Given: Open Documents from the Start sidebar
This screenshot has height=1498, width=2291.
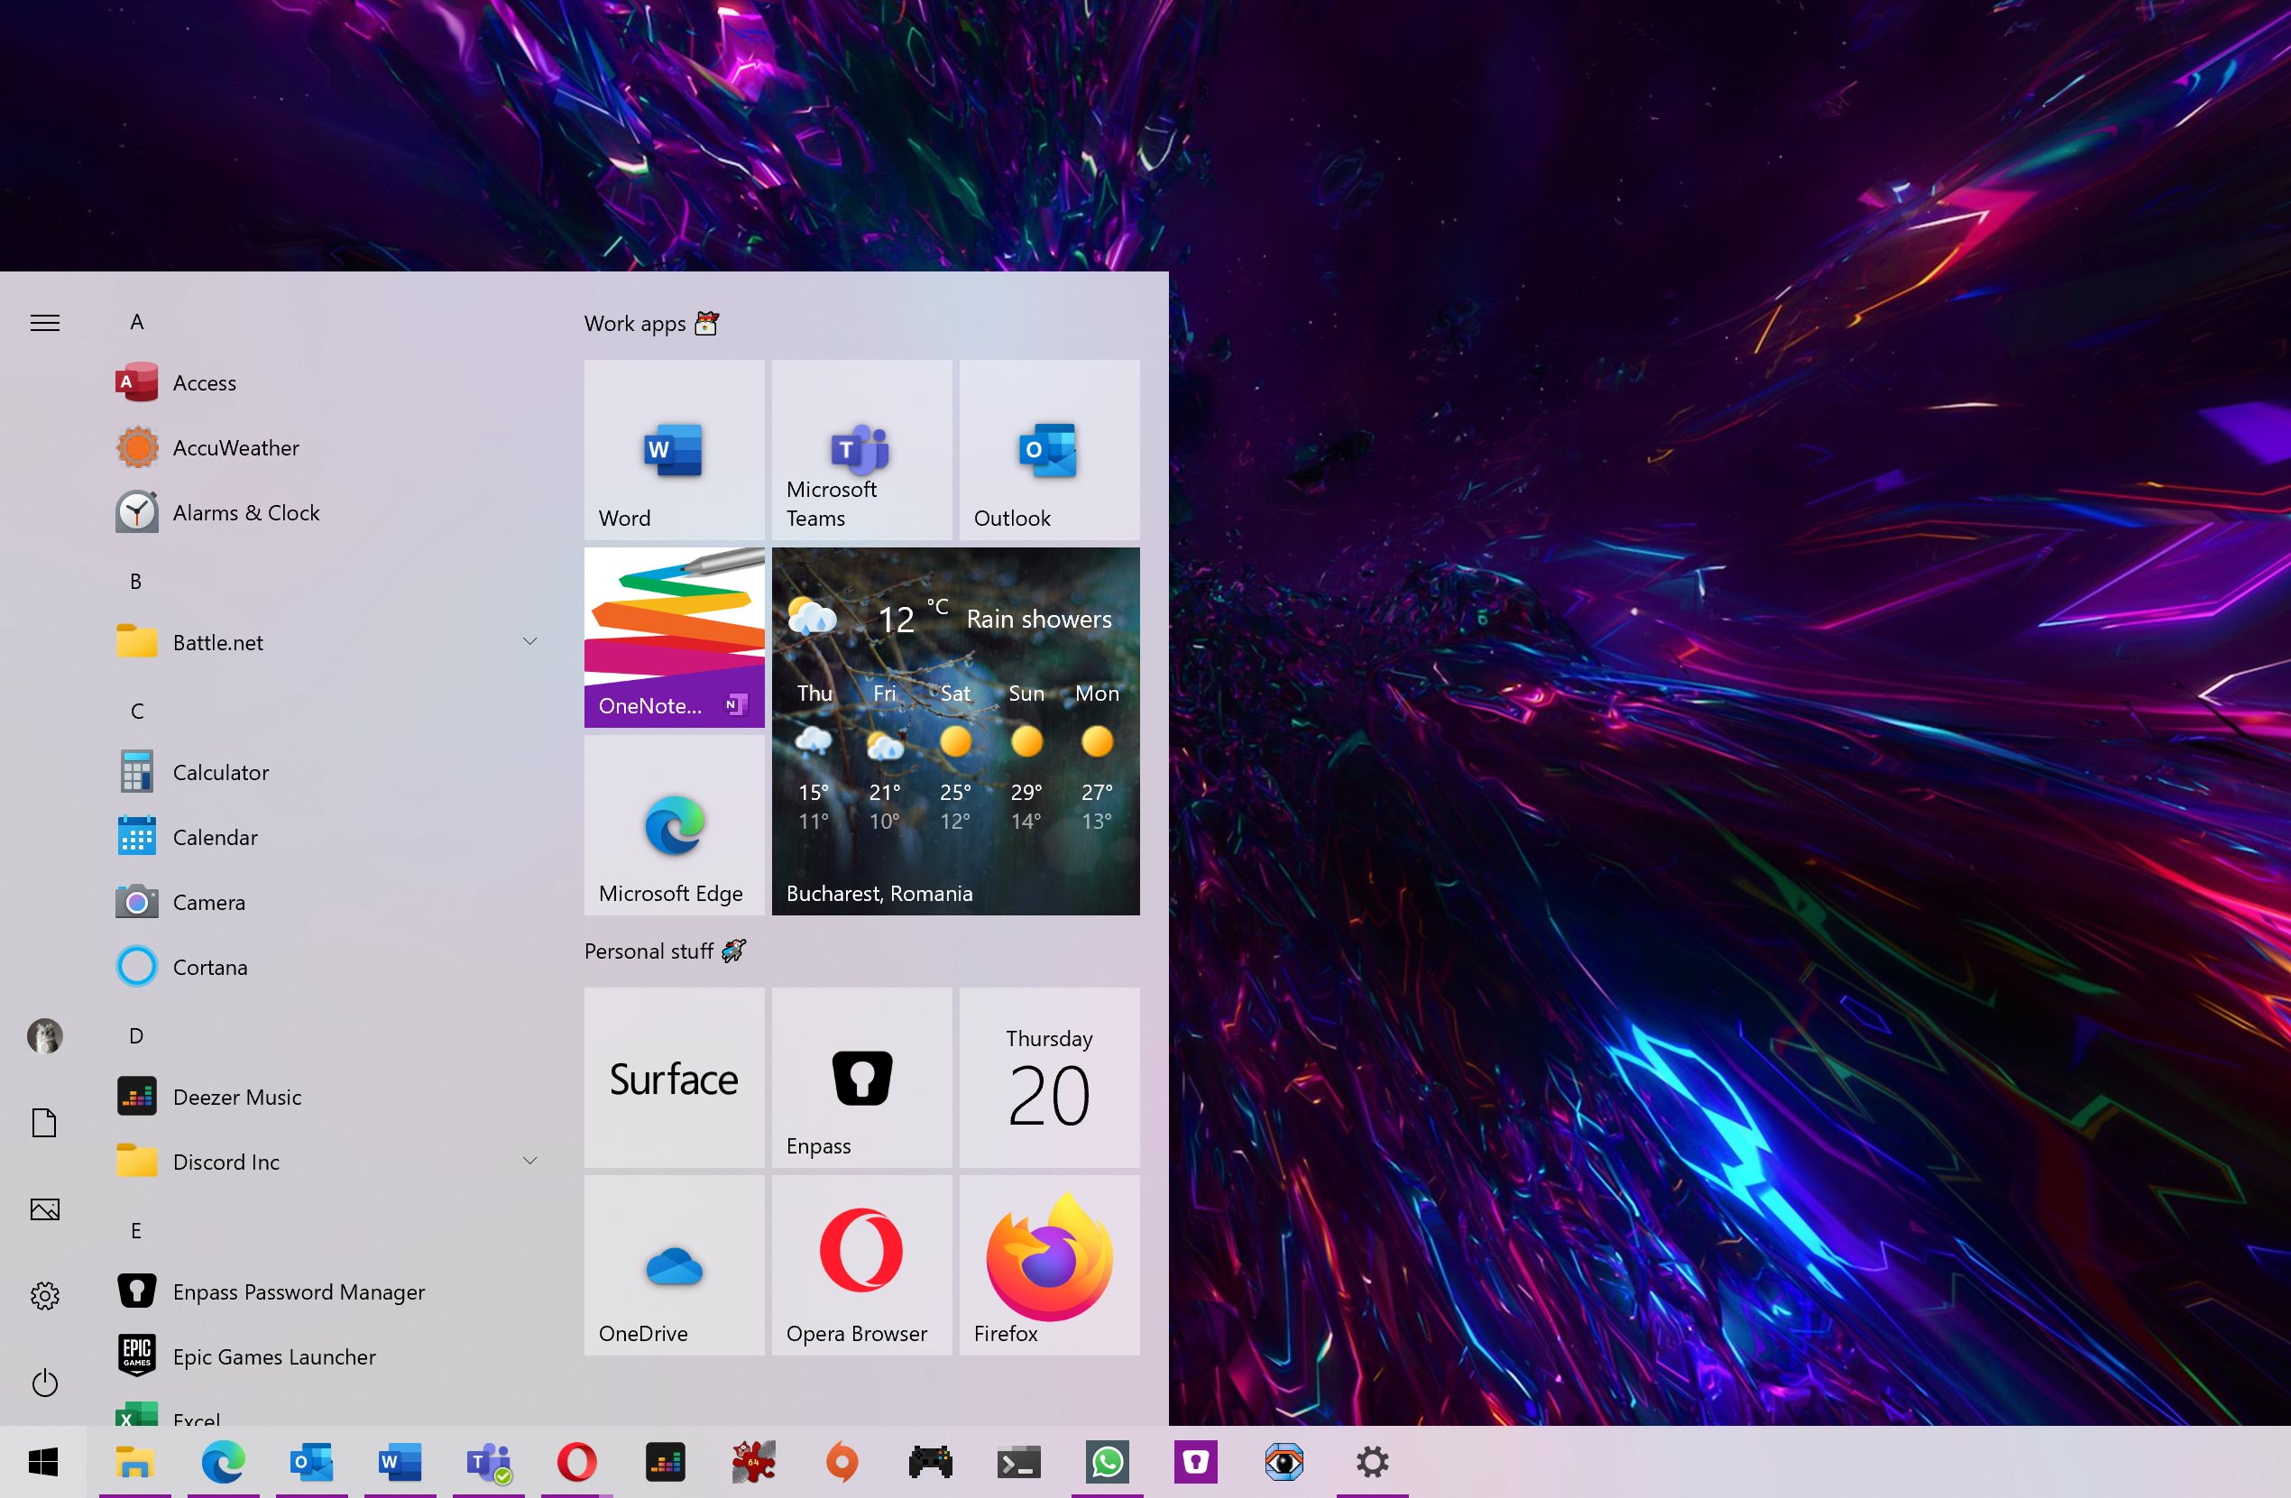Looking at the screenshot, I should point(44,1123).
